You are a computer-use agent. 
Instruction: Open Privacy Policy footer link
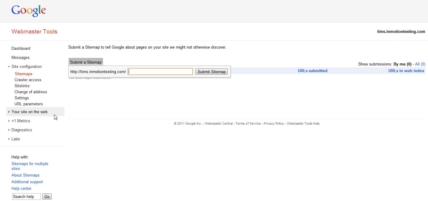pyautogui.click(x=274, y=123)
